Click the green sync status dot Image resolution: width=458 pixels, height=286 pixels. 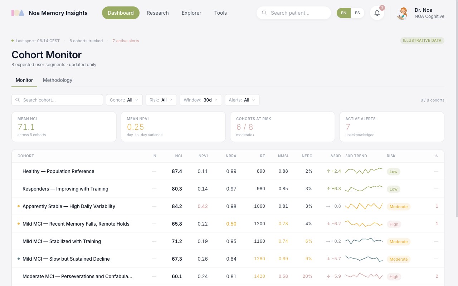[x=13, y=41]
